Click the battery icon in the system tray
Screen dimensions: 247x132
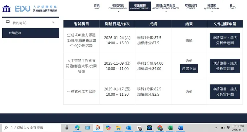tap(223, 128)
